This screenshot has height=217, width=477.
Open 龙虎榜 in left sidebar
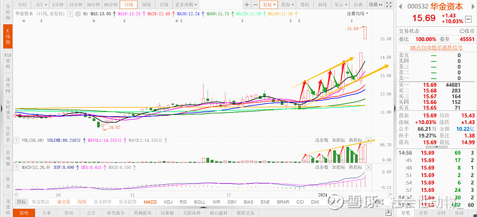click(x=7, y=206)
